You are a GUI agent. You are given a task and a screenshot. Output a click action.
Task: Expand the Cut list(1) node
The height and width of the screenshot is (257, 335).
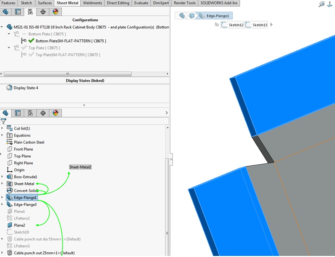[2, 128]
